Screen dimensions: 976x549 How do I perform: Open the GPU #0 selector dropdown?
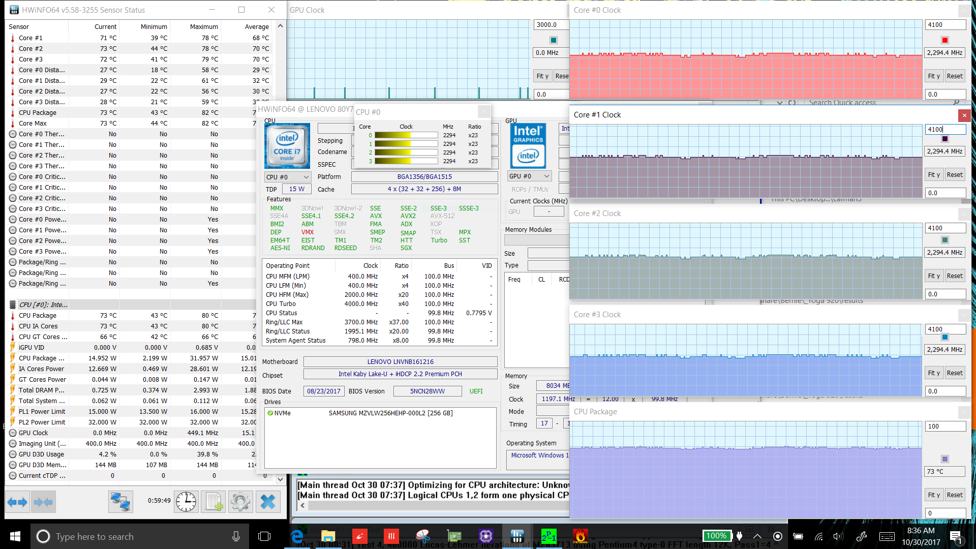pos(530,176)
